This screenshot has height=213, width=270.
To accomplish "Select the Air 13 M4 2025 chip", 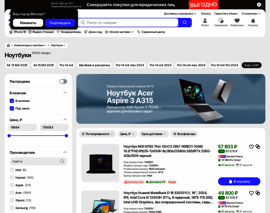I will (x=17, y=65).
